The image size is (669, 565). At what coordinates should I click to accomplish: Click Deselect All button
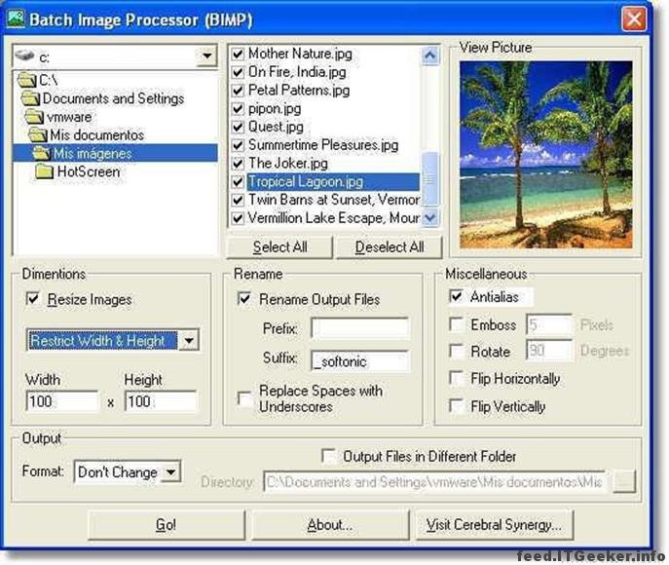point(390,247)
